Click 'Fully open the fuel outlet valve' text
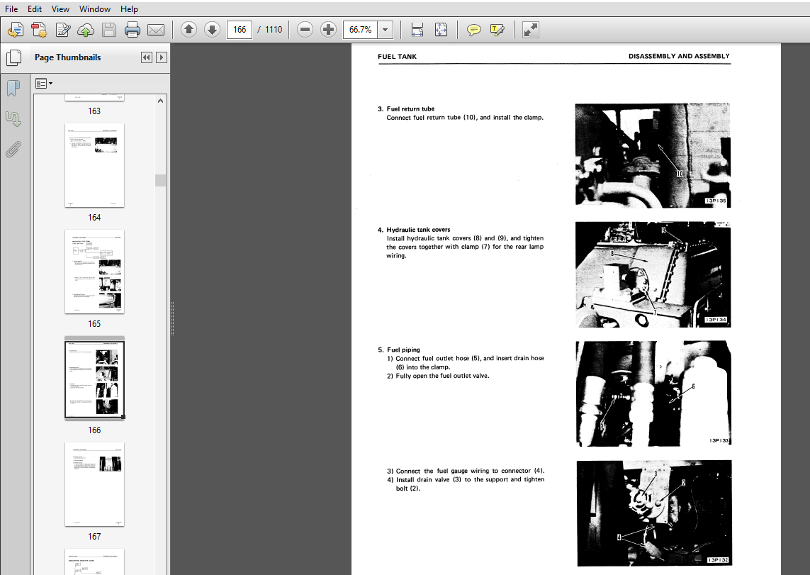 [442, 376]
